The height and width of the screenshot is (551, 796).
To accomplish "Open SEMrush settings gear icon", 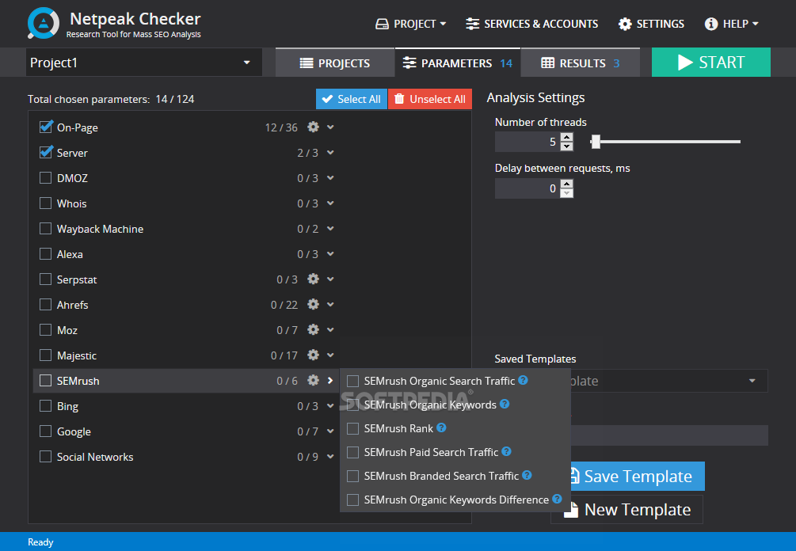I will click(313, 381).
